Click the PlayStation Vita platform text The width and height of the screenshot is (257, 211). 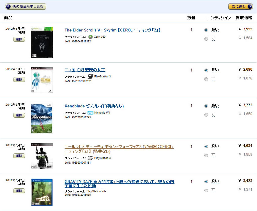point(96,191)
